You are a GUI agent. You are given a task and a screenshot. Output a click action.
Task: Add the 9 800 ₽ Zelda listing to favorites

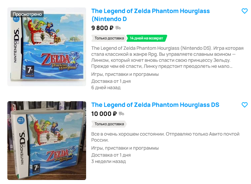[244, 11]
